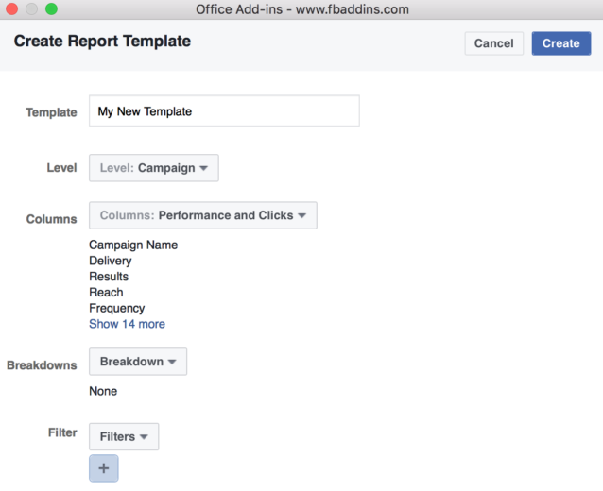Select the Frequency column entry
603x491 pixels.
coord(117,308)
